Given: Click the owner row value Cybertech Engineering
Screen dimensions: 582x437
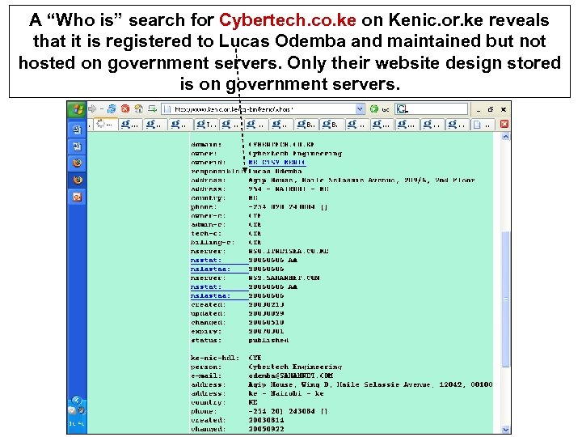Looking at the screenshot, I should [x=295, y=154].
